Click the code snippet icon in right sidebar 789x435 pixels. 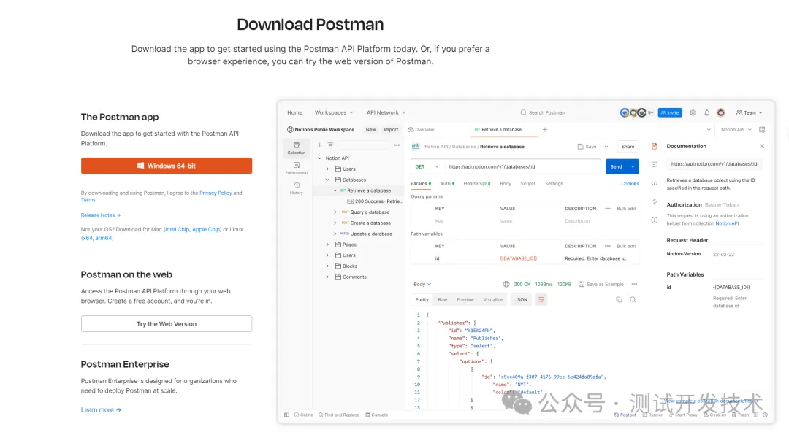(655, 183)
